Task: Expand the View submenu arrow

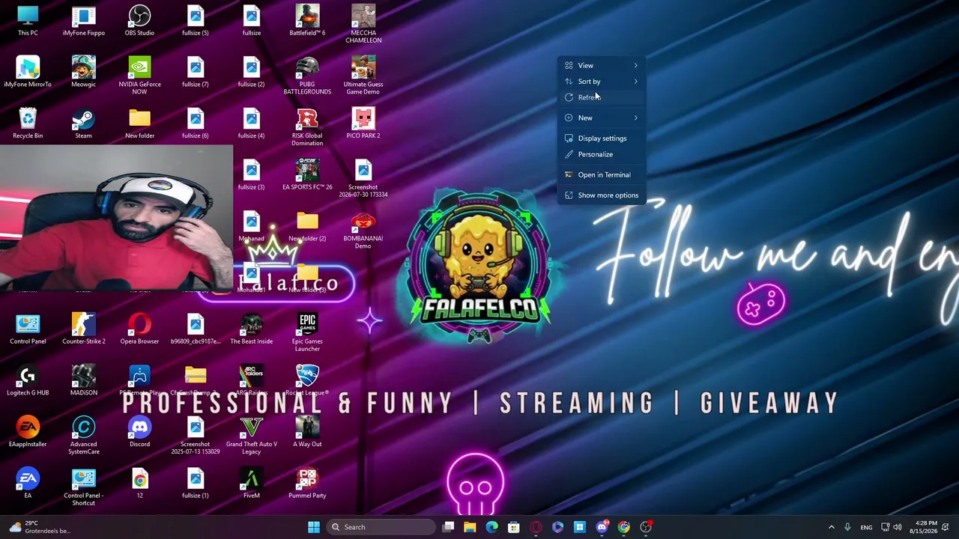Action: [x=636, y=65]
